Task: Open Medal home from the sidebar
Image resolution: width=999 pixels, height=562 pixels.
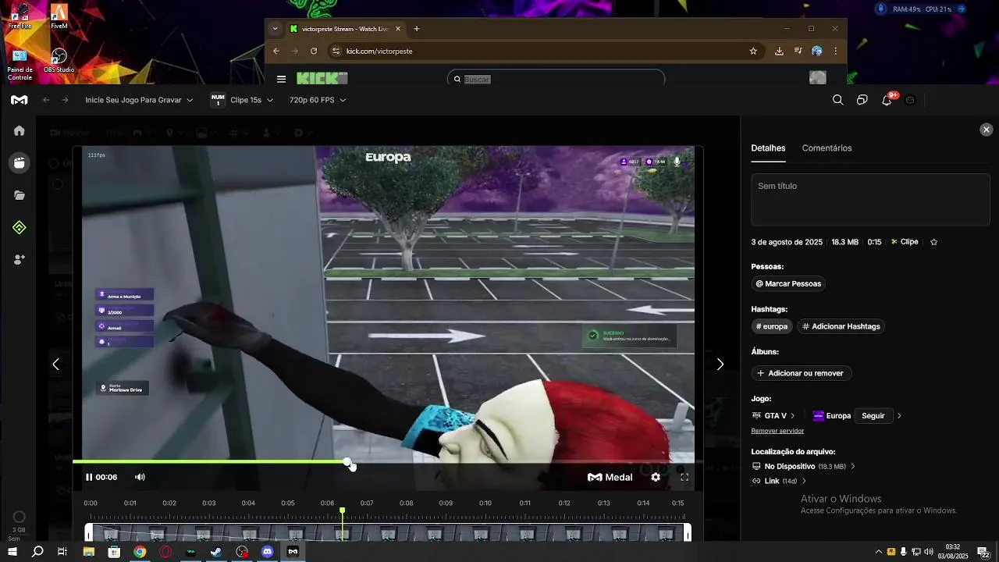Action: [x=20, y=130]
